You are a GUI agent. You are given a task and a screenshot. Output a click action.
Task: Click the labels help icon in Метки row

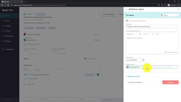pos(85,59)
